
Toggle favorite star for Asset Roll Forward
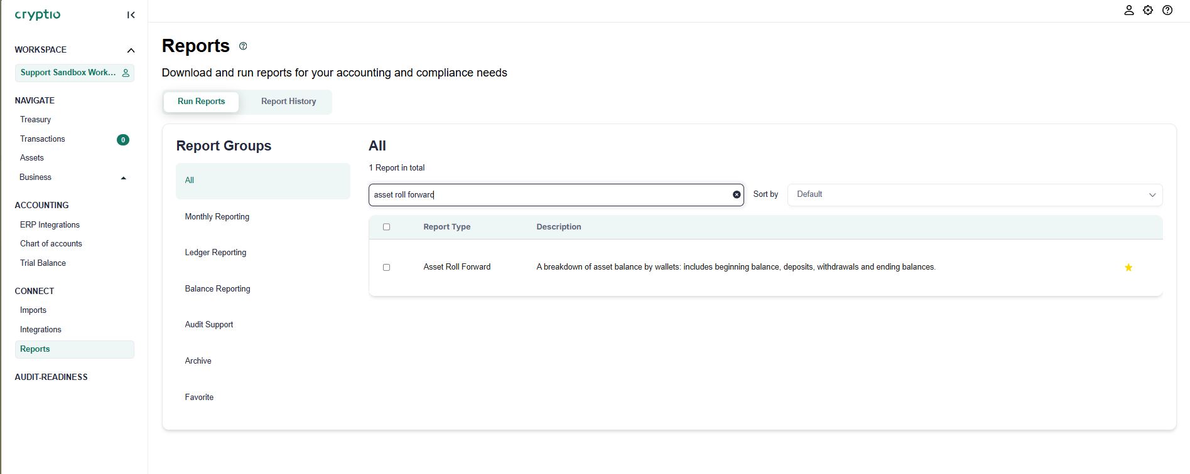(1128, 268)
